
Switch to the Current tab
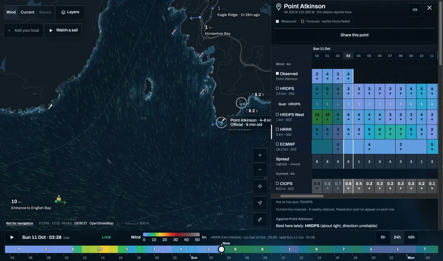coord(27,12)
